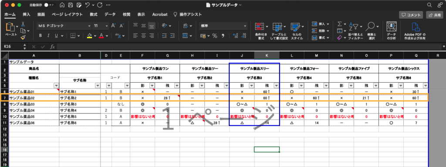
Task: Click the Fill down arrow icon
Action: click(x=339, y=31)
